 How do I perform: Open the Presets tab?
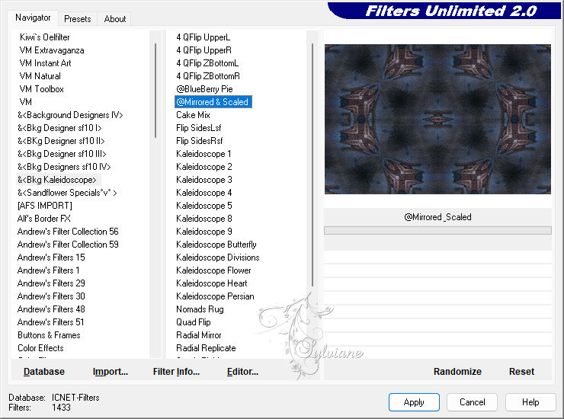click(x=77, y=19)
